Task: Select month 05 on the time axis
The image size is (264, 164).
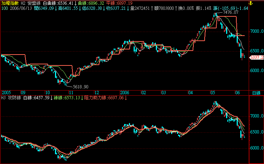Action: (x=213, y=93)
